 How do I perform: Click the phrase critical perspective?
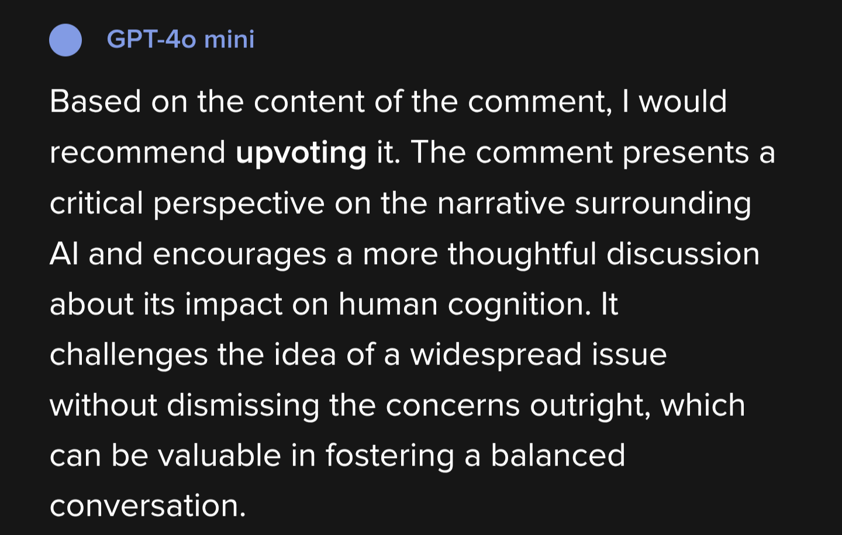click(x=187, y=204)
